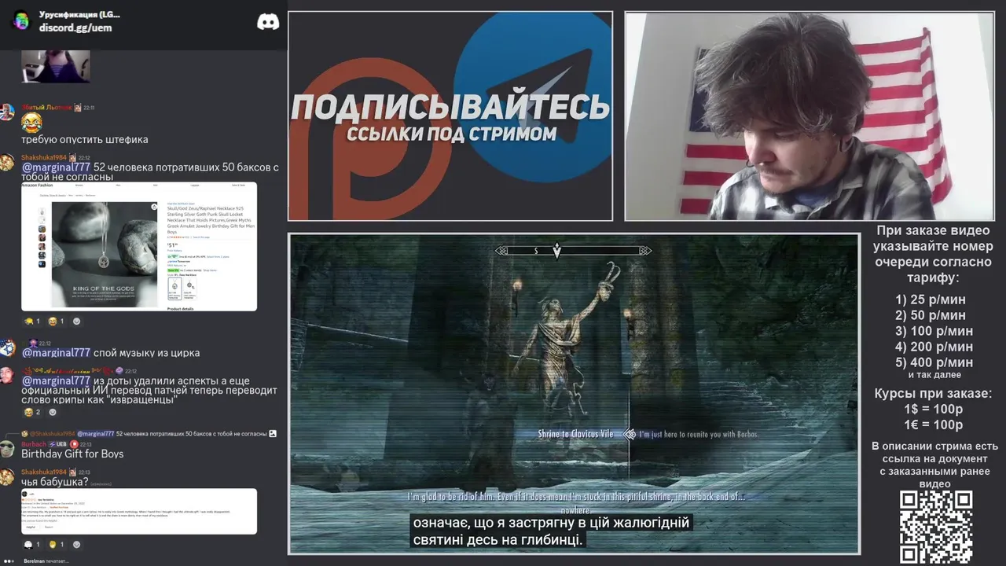Image resolution: width=1006 pixels, height=566 pixels.
Task: Click the @marginal777 mention in the спой музыку message
Action: coord(56,353)
